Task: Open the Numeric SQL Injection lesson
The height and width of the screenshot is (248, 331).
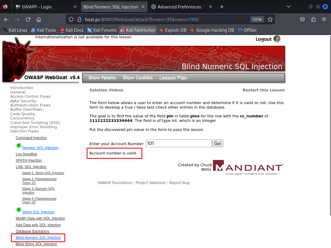Action: click(40, 148)
